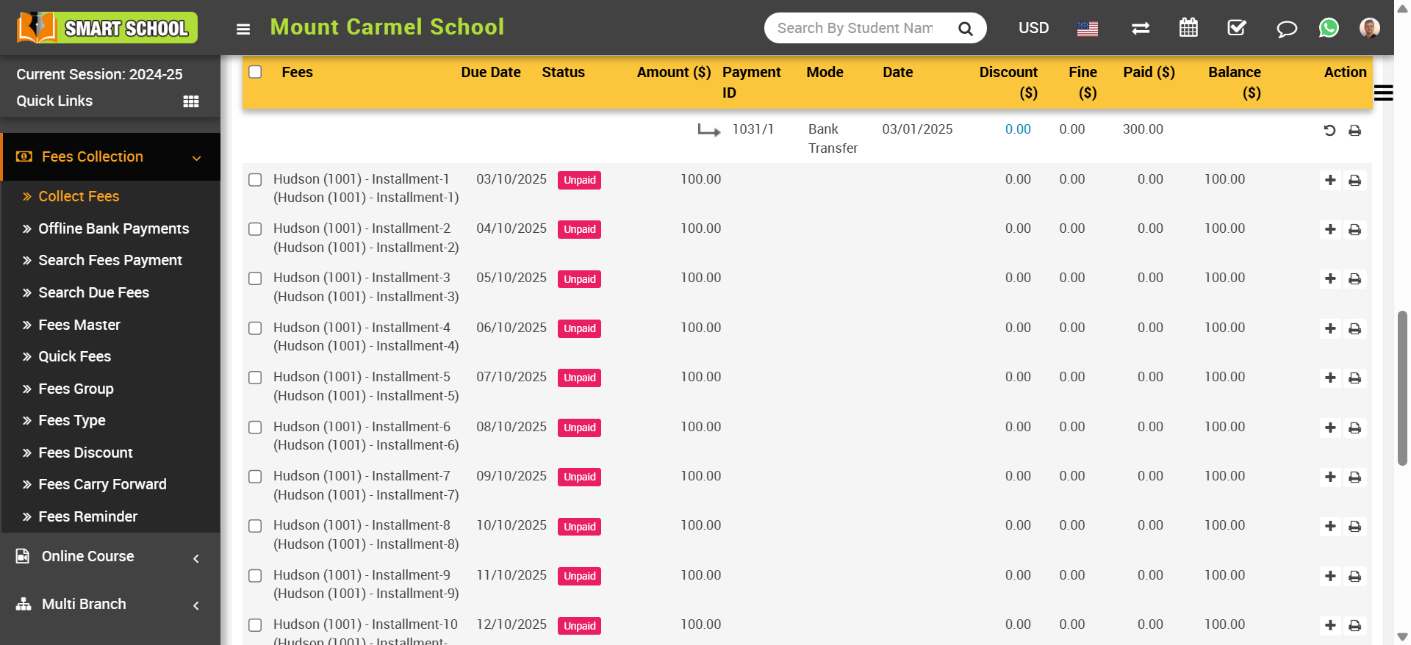Open the calendar icon in header
The width and height of the screenshot is (1411, 645).
(x=1188, y=28)
